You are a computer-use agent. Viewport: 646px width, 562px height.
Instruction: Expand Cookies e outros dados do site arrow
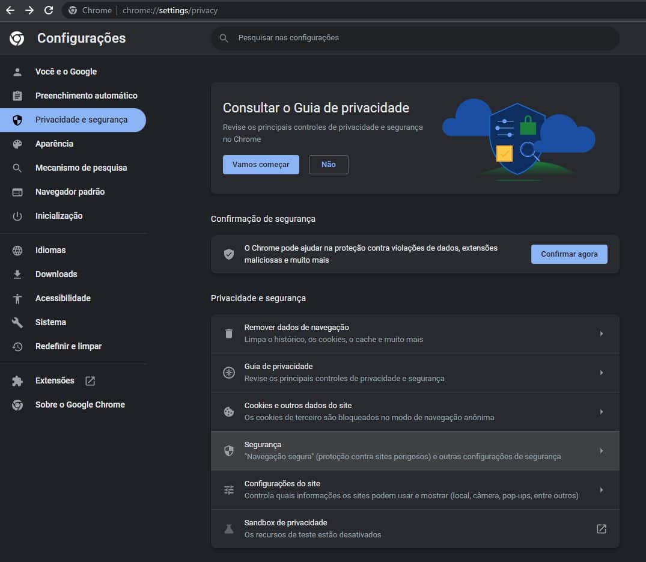(x=601, y=412)
